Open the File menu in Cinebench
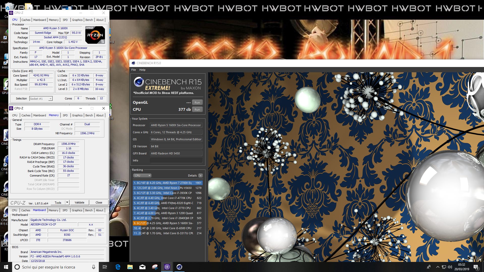This screenshot has width=484, height=272. coord(134,70)
